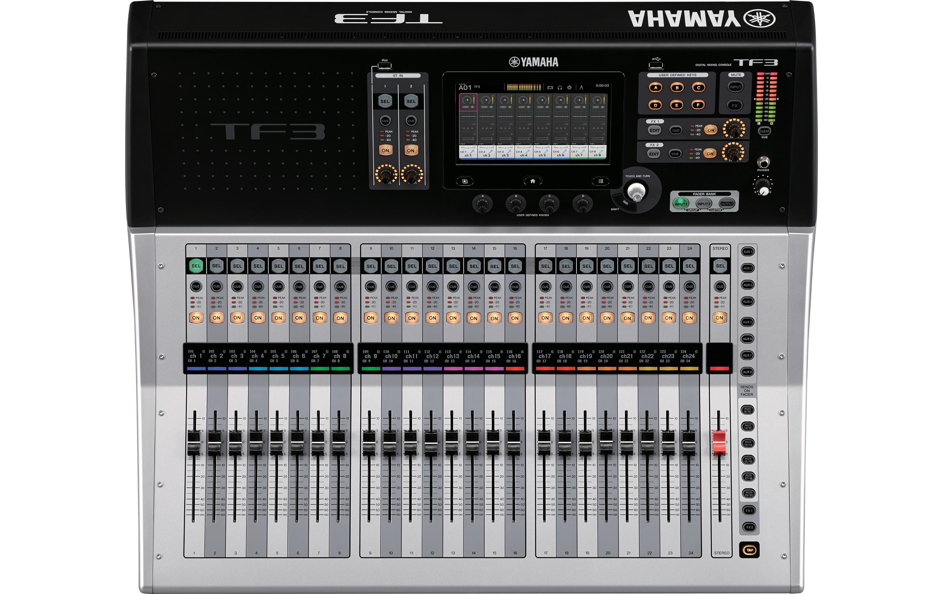Toggle the ON key for channel 12
Screen dimensions: 943x594
[432, 317]
